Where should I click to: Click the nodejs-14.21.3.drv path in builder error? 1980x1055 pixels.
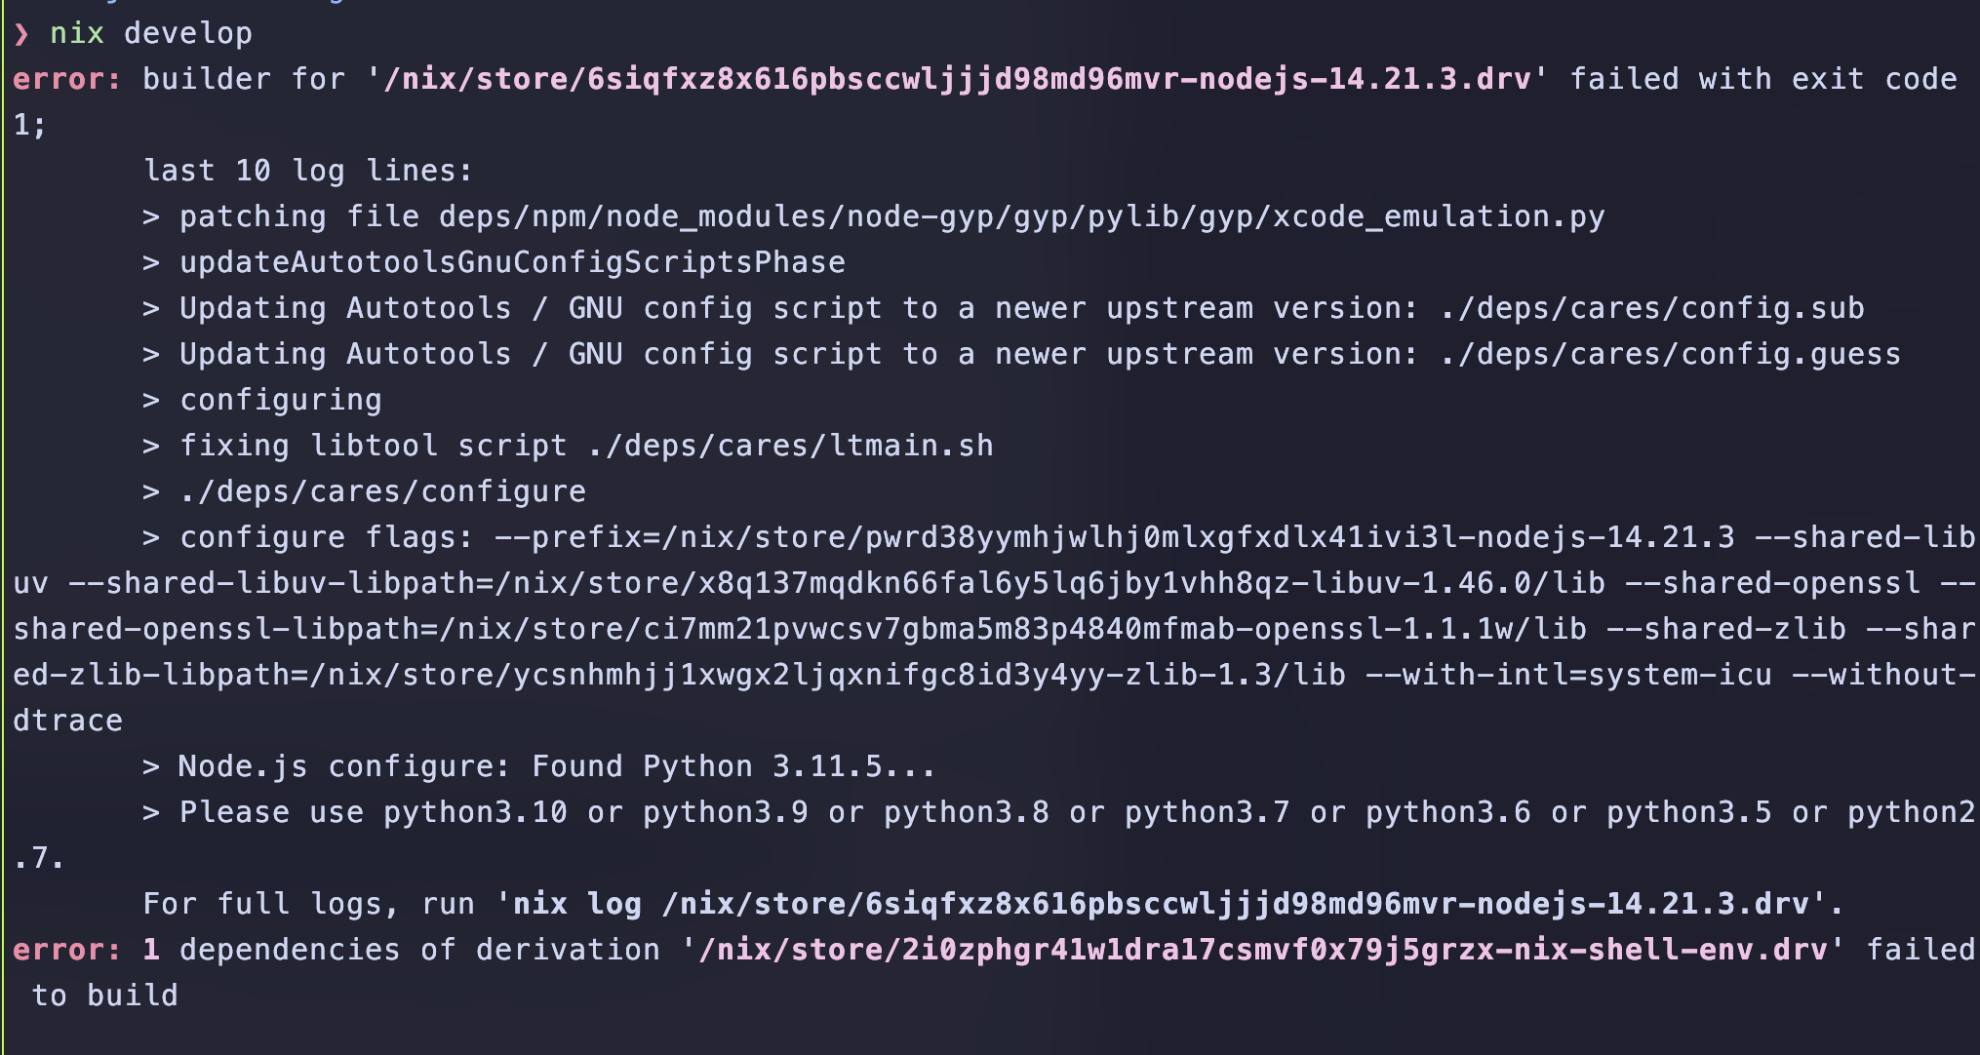tap(957, 80)
